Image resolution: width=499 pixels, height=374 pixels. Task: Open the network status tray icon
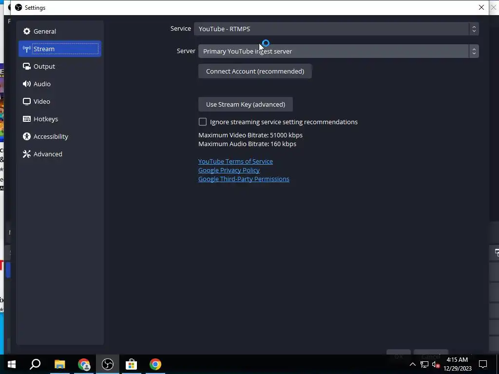(424, 364)
